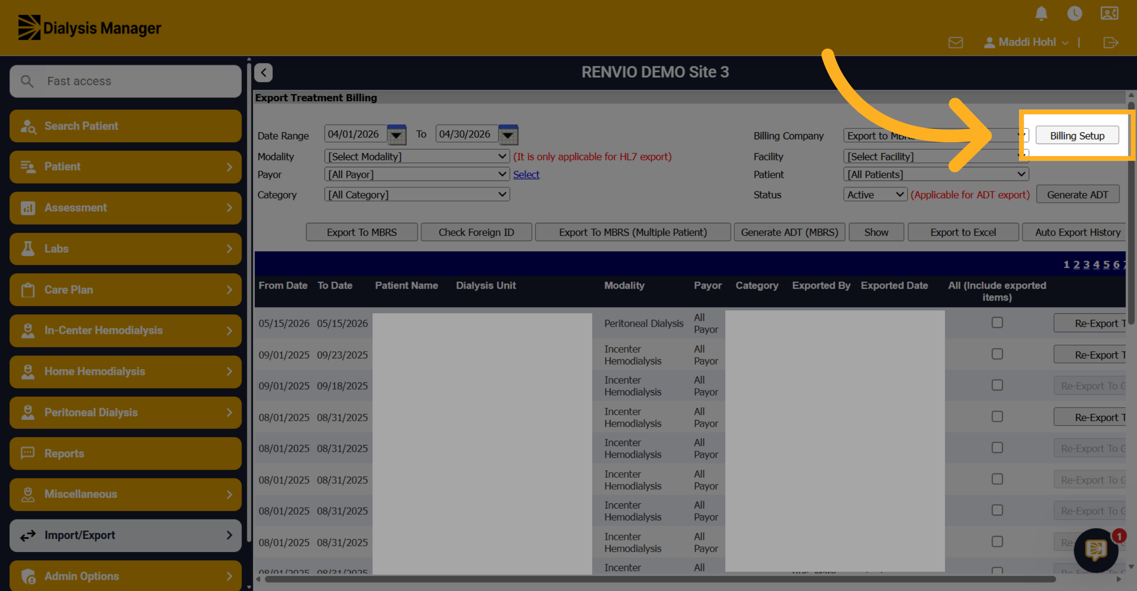
Task: Open the To date calendar picker
Action: click(x=508, y=135)
